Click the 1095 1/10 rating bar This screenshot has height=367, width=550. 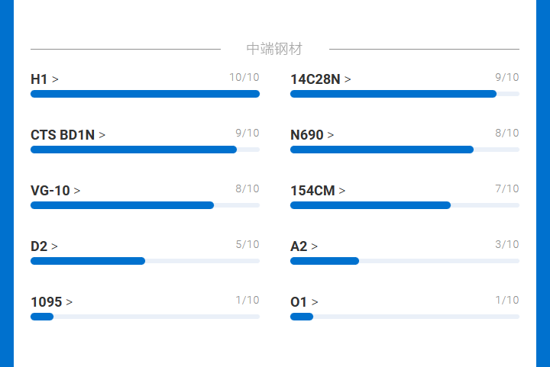tap(145, 317)
